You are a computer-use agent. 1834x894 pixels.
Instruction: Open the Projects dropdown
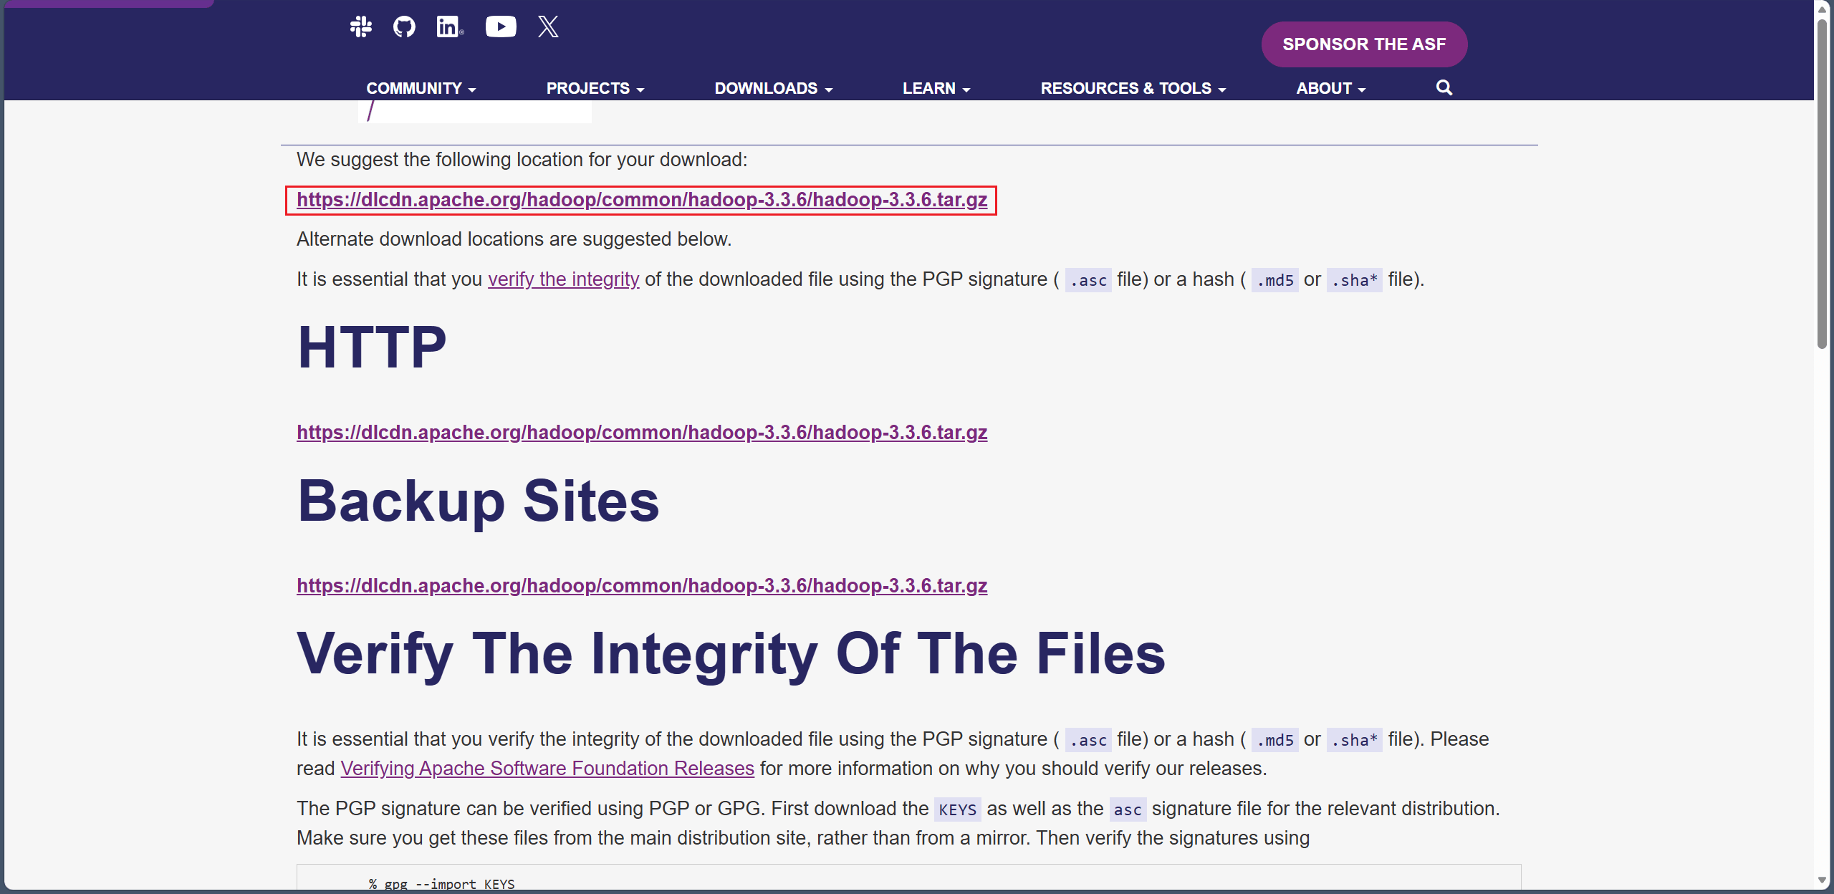pyautogui.click(x=595, y=88)
